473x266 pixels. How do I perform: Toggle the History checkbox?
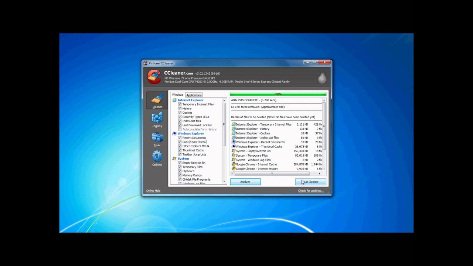coord(180,109)
